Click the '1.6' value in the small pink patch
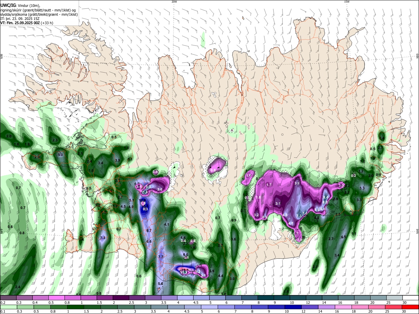The height and width of the screenshot is (314, 419). tap(248, 176)
